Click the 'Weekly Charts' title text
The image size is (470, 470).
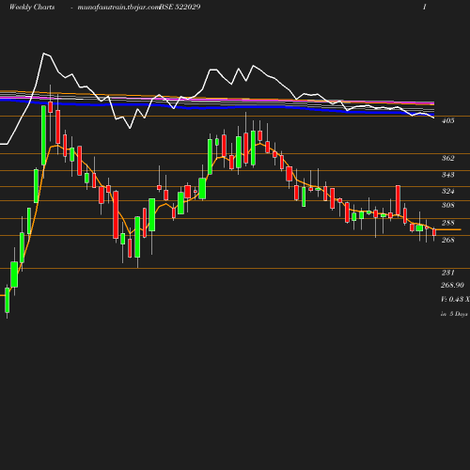(x=32, y=7)
